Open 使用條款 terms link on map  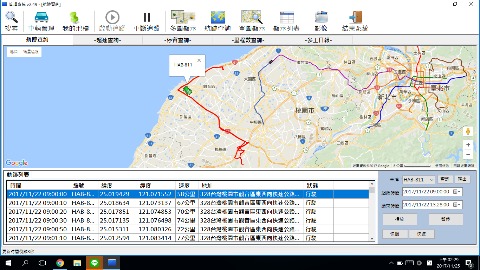(442, 166)
